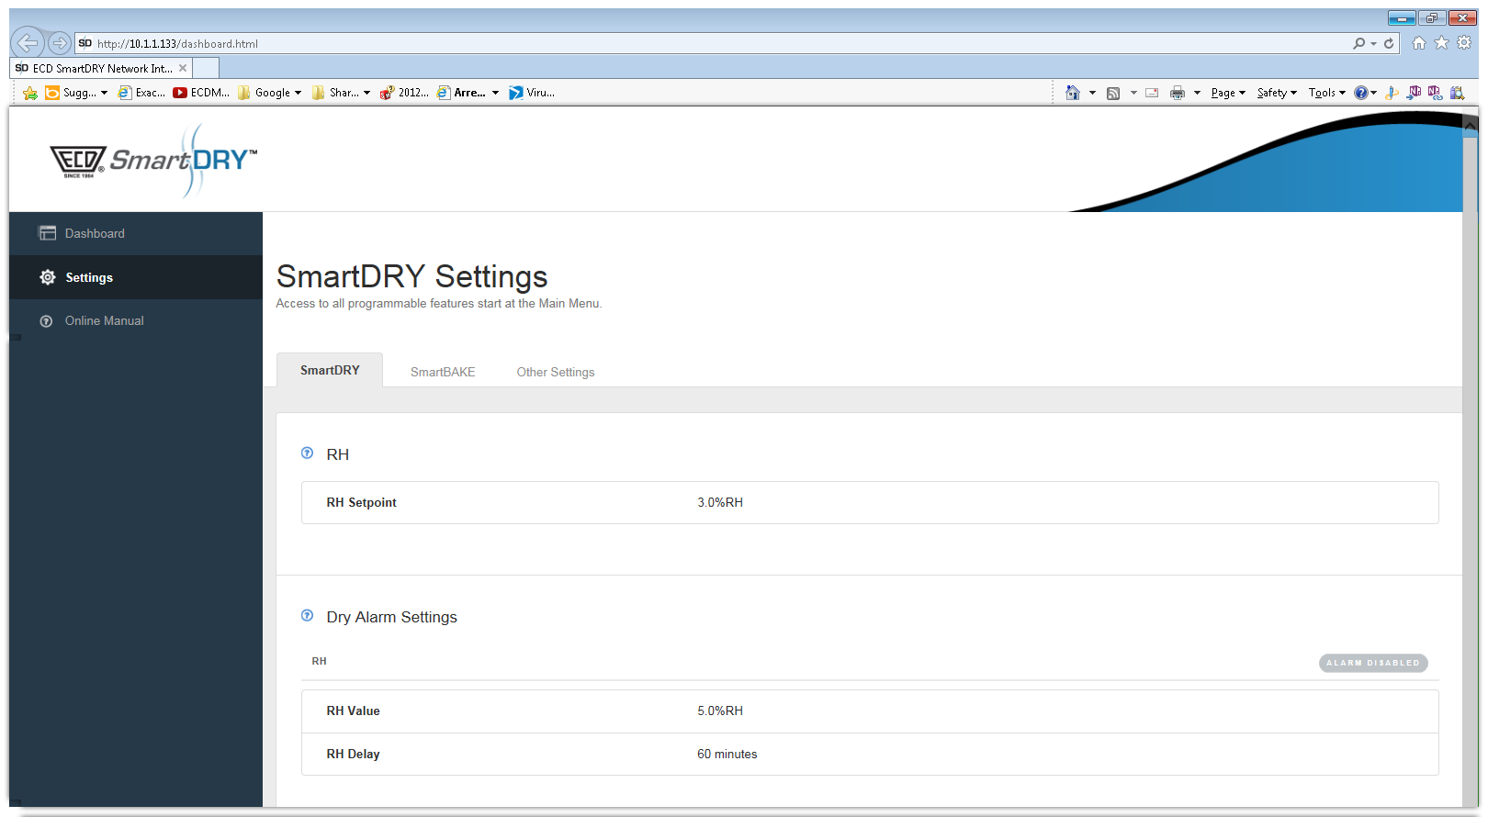Click the Dashboard sidebar icon
Image resolution: width=1488 pixels, height=817 pixels.
(x=47, y=233)
